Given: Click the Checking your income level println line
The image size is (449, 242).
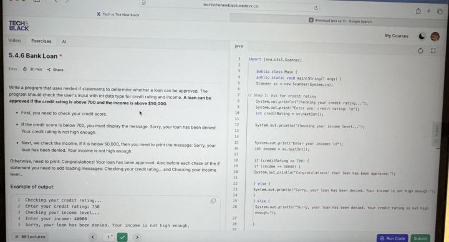Looking at the screenshot, I should pos(310,126).
